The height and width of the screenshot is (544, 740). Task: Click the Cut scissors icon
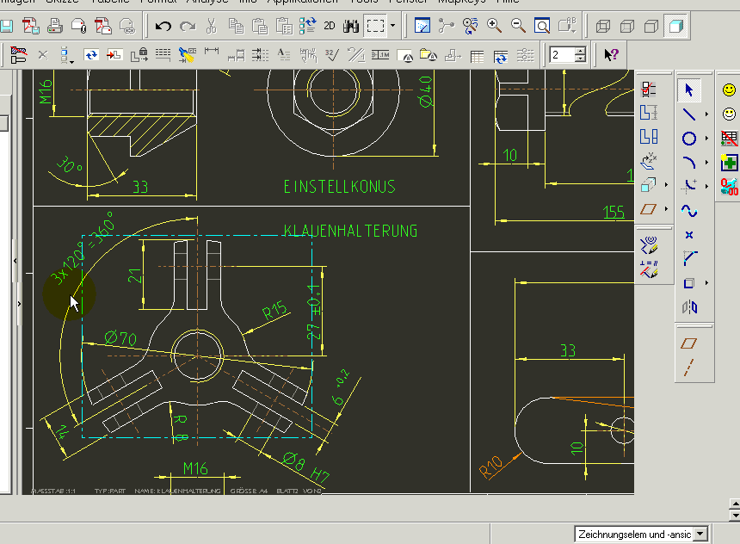tap(212, 26)
